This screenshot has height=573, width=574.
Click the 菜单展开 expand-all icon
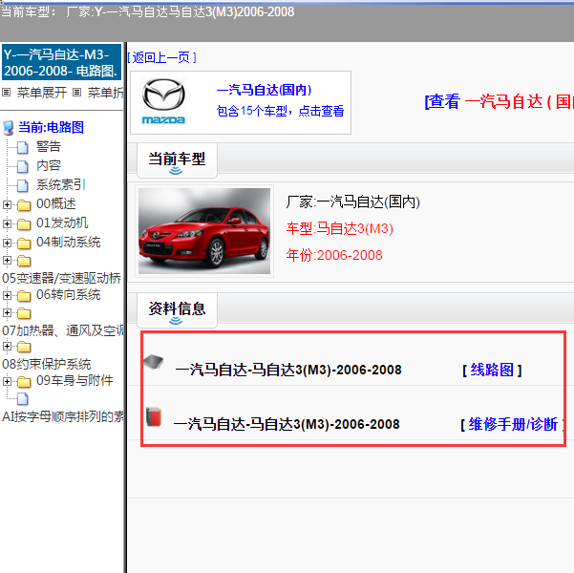6,93
